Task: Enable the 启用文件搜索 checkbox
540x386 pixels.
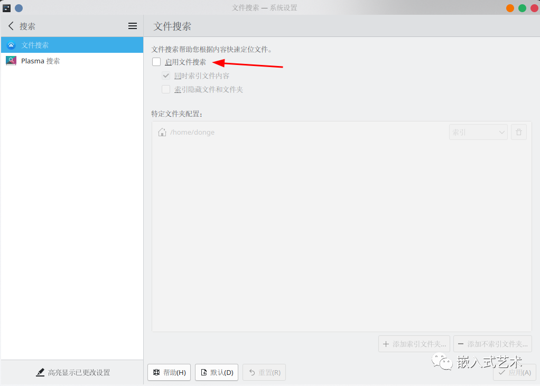Action: pyautogui.click(x=156, y=62)
